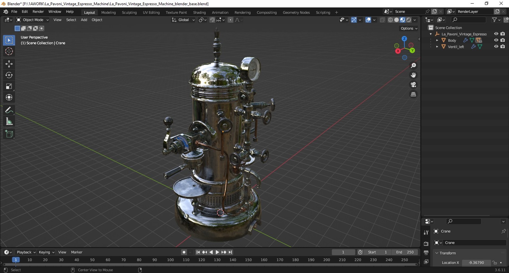Open the Render menu
This screenshot has height=273, width=509.
[x=38, y=12]
